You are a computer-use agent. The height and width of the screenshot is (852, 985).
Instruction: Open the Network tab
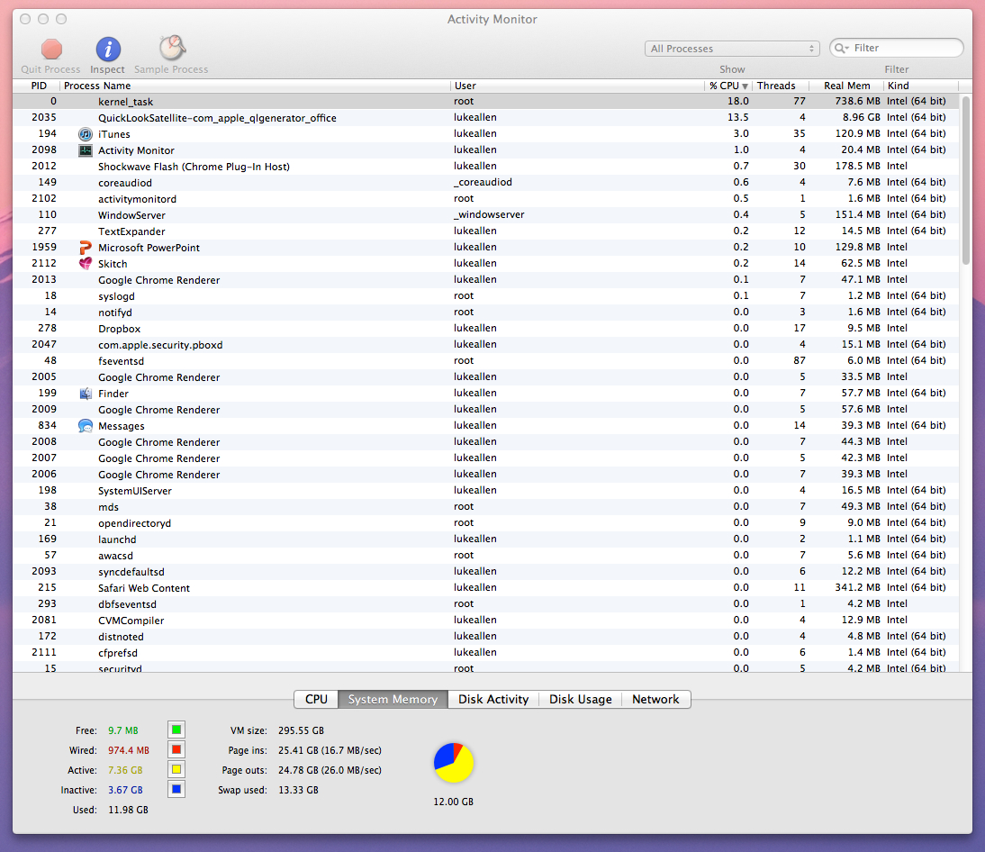[655, 699]
